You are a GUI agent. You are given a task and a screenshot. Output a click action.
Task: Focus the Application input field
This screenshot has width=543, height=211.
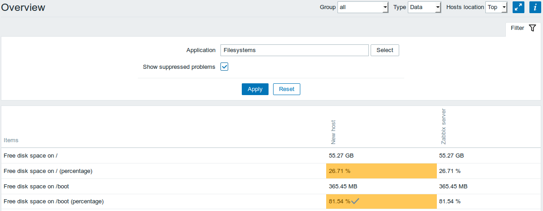tap(294, 50)
